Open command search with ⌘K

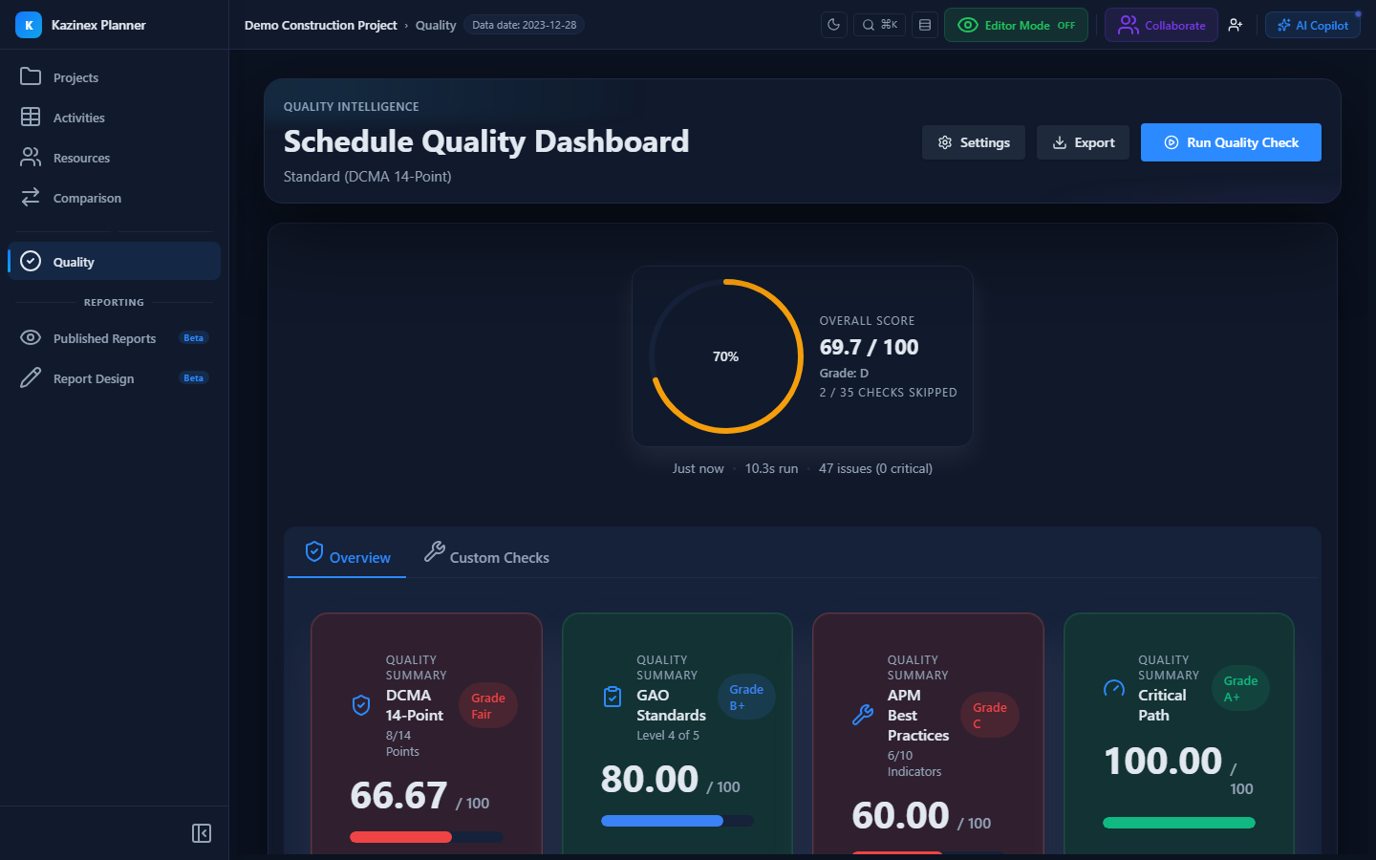[880, 25]
